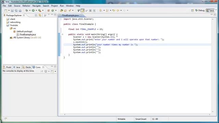Switch to the Declaration tab
Screen dimensions: 219x123
[x=27, y=67]
